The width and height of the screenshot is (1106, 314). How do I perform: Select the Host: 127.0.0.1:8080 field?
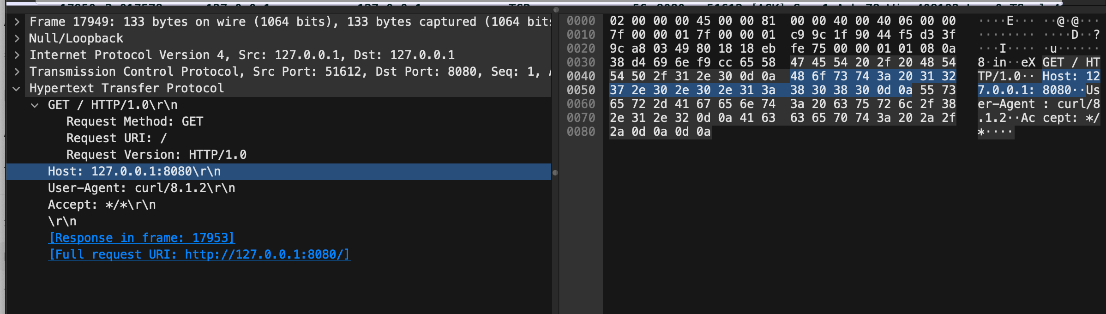(x=134, y=171)
